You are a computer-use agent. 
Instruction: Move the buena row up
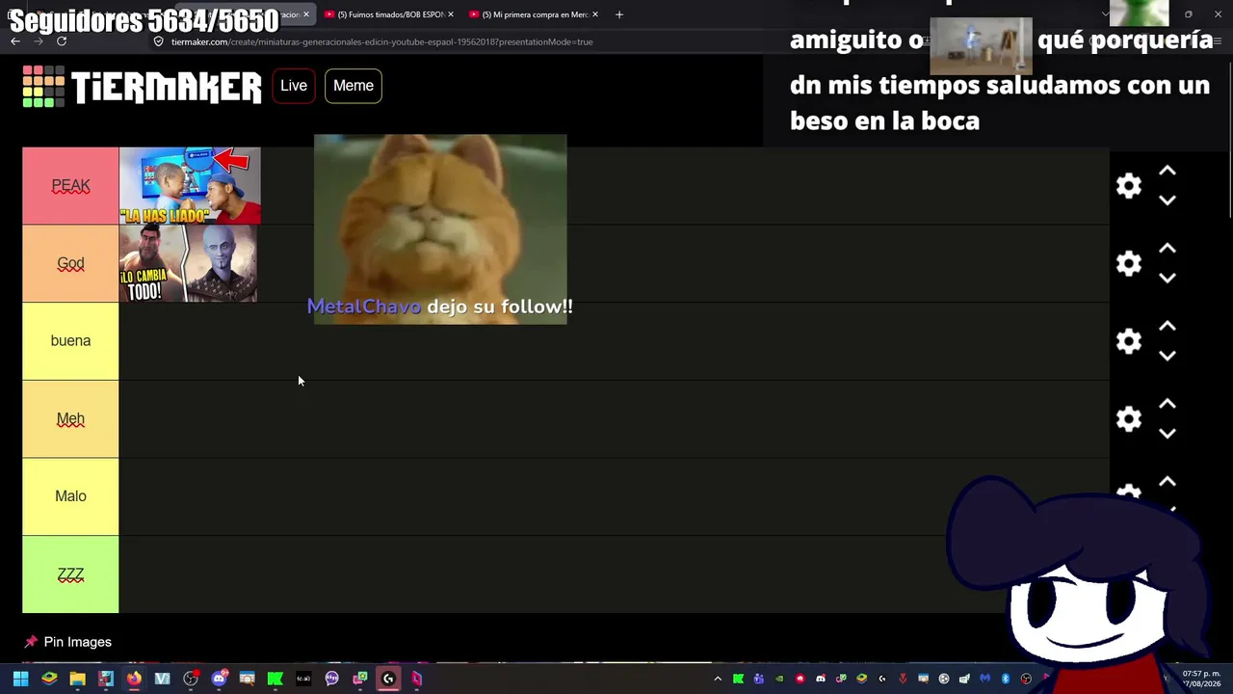(1167, 327)
